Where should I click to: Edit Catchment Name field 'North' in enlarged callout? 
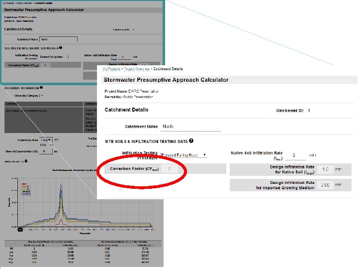click(x=190, y=127)
